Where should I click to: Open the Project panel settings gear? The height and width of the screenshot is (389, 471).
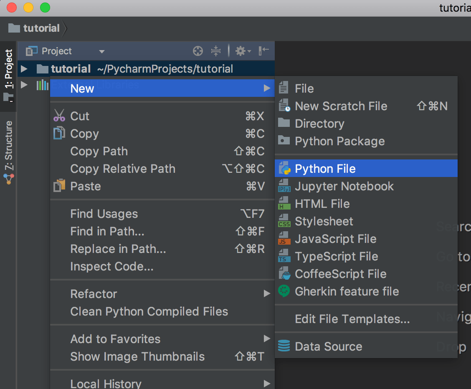coord(242,51)
